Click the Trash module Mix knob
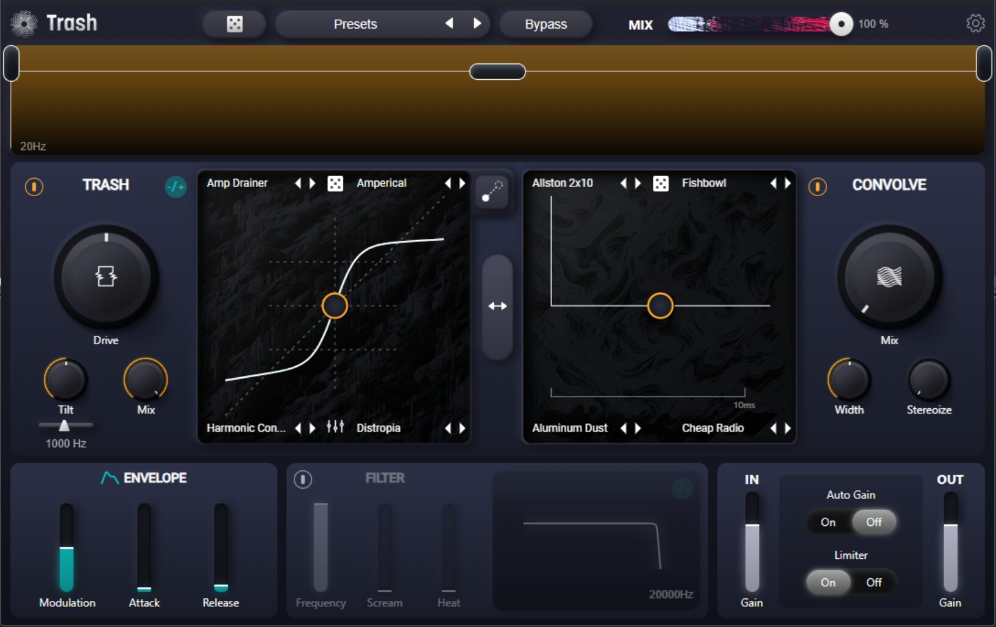Viewport: 996px width, 627px height. pyautogui.click(x=146, y=380)
